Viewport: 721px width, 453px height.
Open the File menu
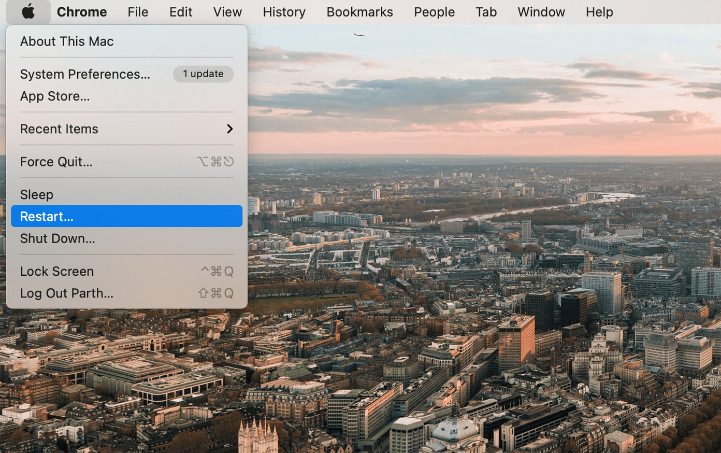click(x=138, y=11)
